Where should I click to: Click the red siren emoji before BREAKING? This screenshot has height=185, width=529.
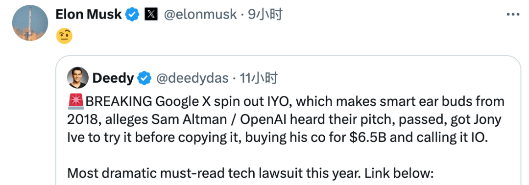[76, 101]
